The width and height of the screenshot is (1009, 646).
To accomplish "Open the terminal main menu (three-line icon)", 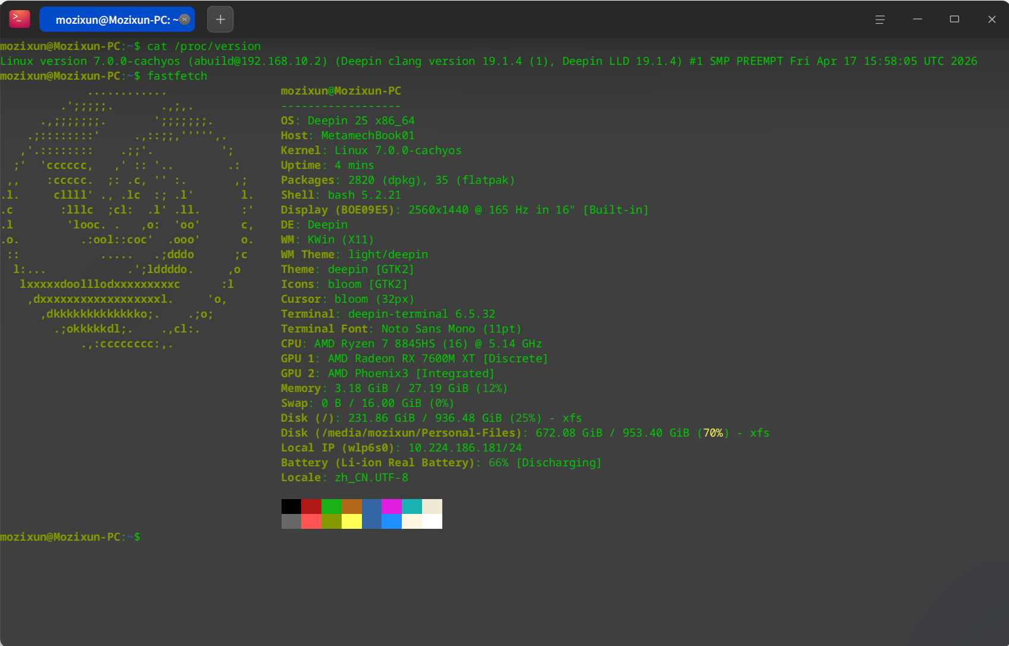I will [x=880, y=20].
